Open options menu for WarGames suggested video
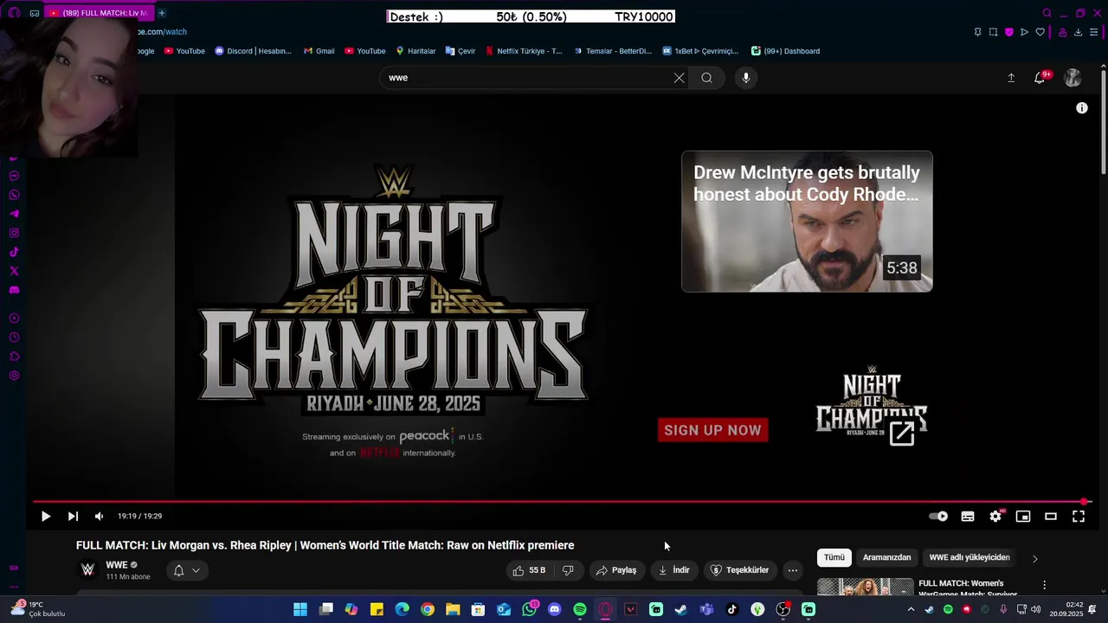The height and width of the screenshot is (623, 1108). coord(1045,586)
